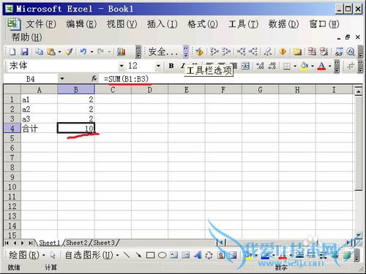Click the New workbook icon
366x274 pixels.
[x=12, y=52]
